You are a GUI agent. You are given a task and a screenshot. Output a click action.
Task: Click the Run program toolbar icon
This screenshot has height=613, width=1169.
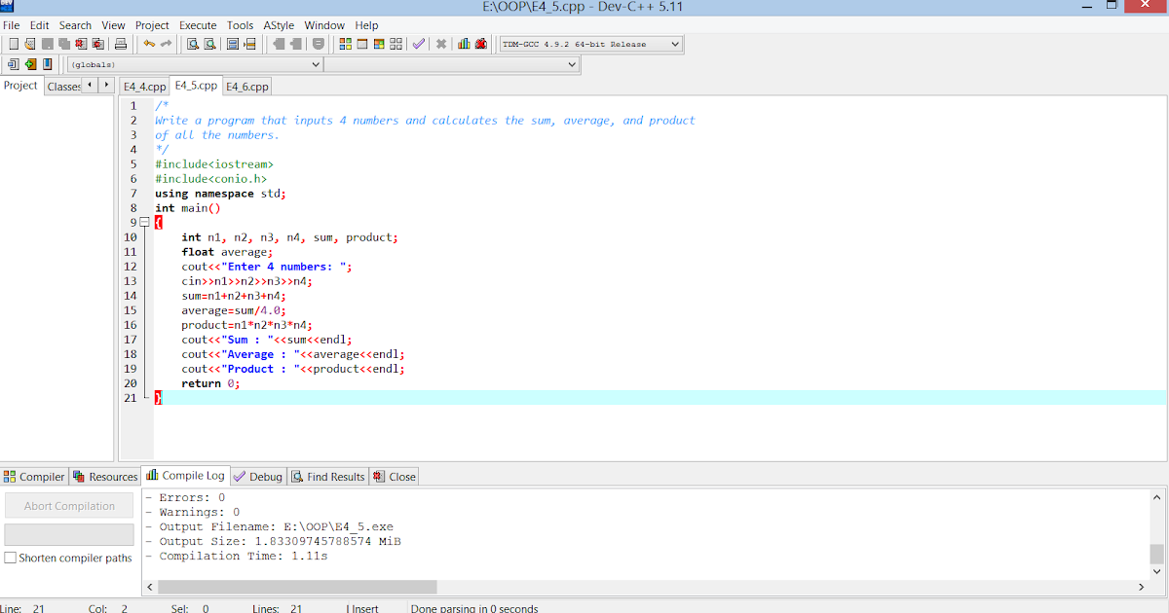click(362, 44)
